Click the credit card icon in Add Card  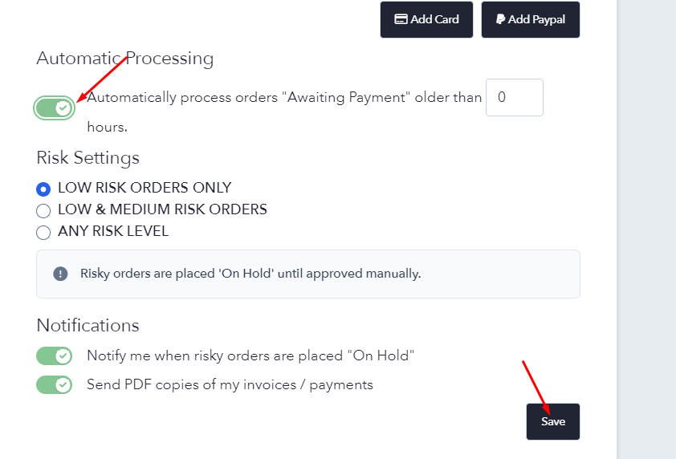point(401,19)
